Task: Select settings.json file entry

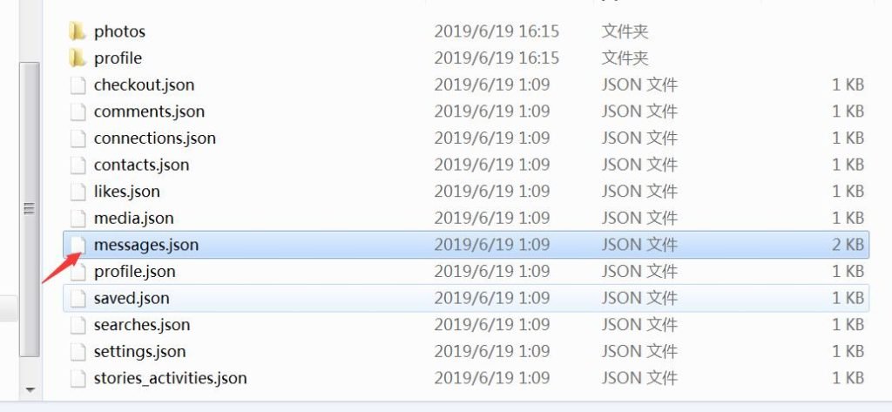Action: pos(139,352)
